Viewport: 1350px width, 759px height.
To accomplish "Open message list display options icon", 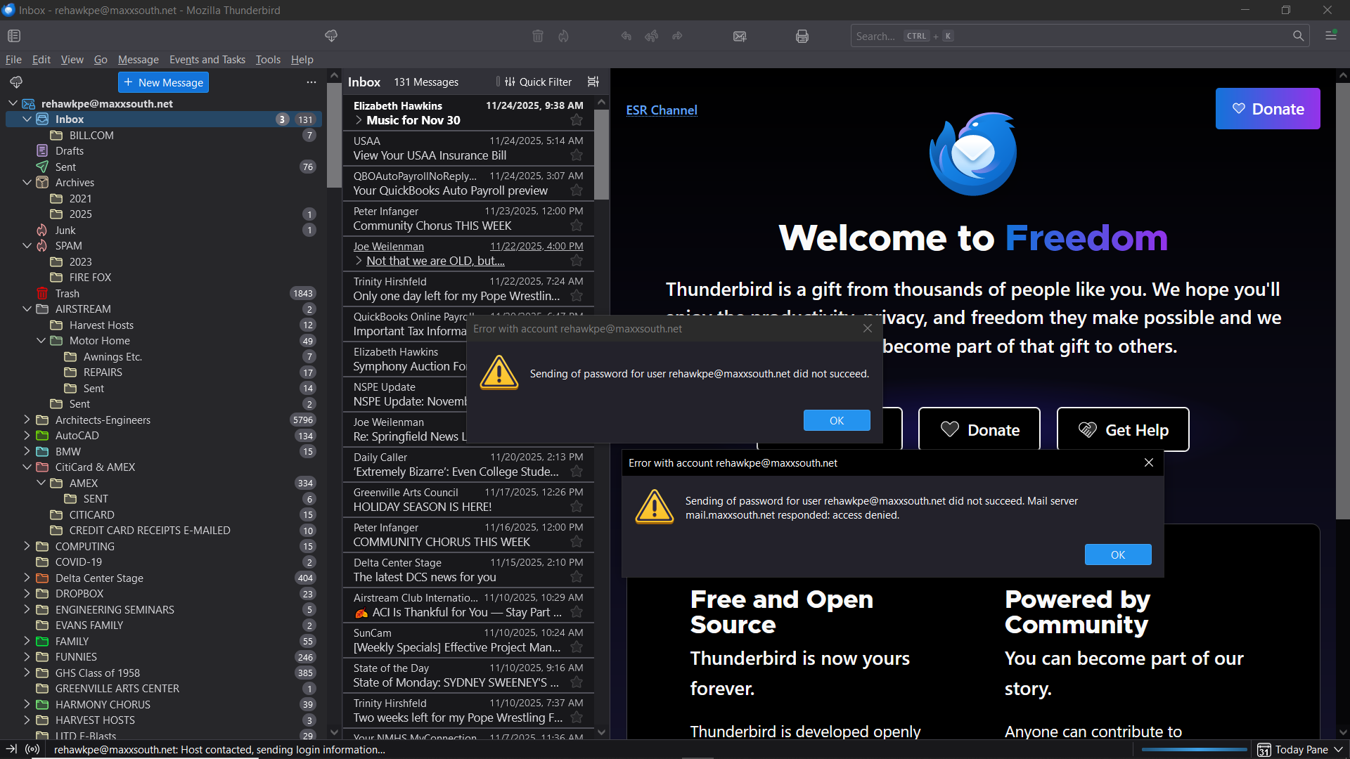I will 593,82.
